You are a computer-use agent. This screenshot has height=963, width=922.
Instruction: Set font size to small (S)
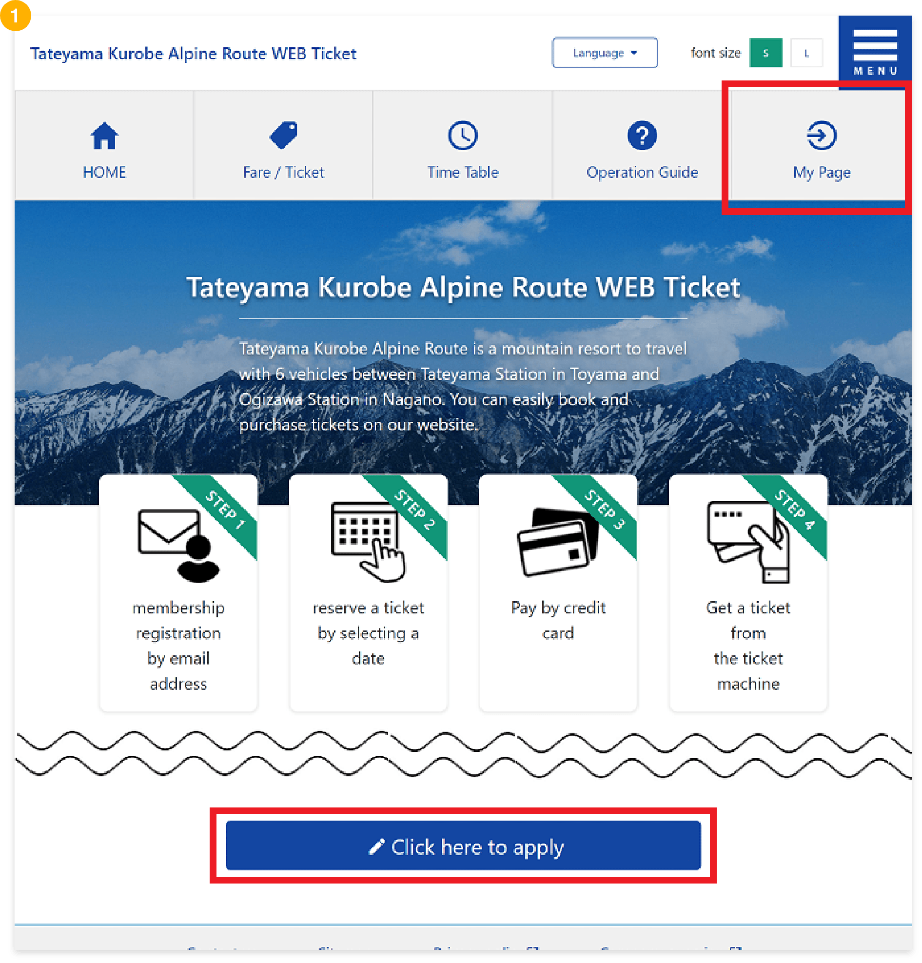(x=765, y=53)
